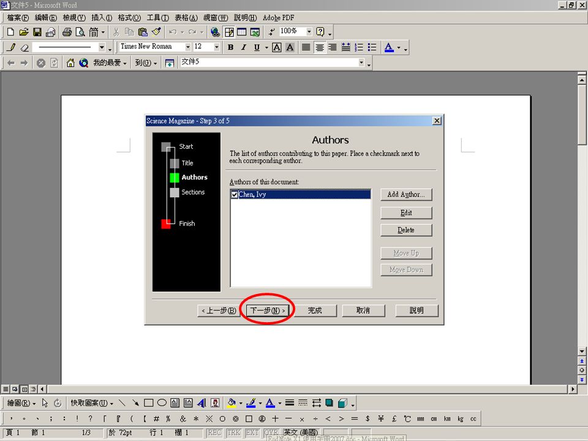Open the 格式(O) menu

pos(129,18)
